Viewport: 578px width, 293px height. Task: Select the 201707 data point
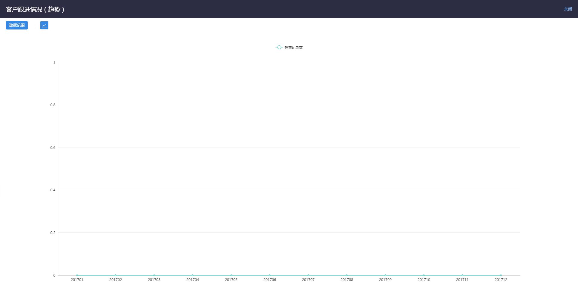point(308,275)
